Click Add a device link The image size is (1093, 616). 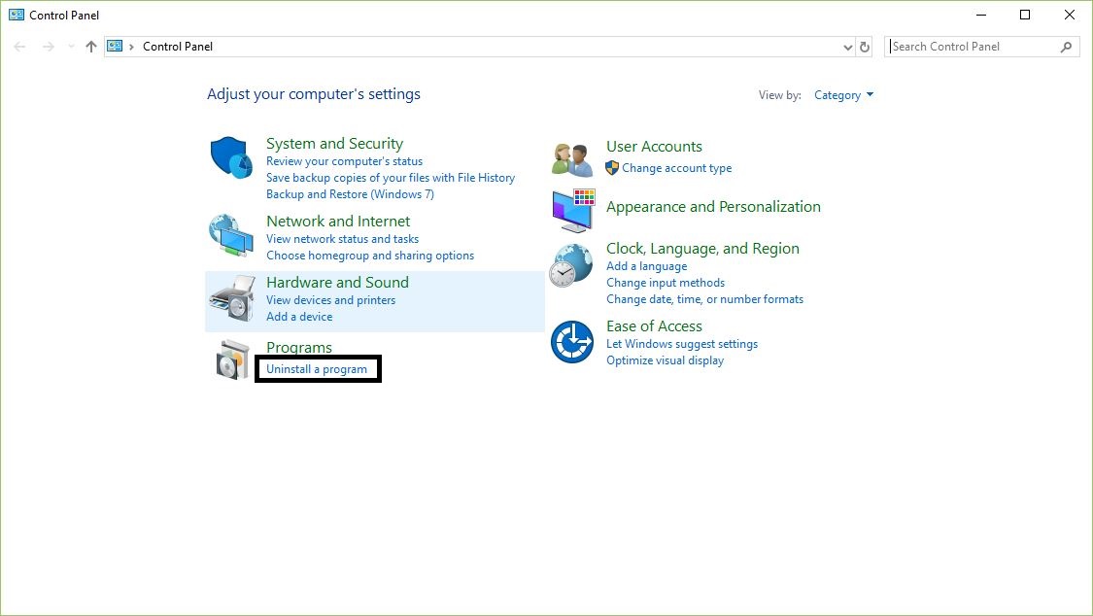point(299,317)
